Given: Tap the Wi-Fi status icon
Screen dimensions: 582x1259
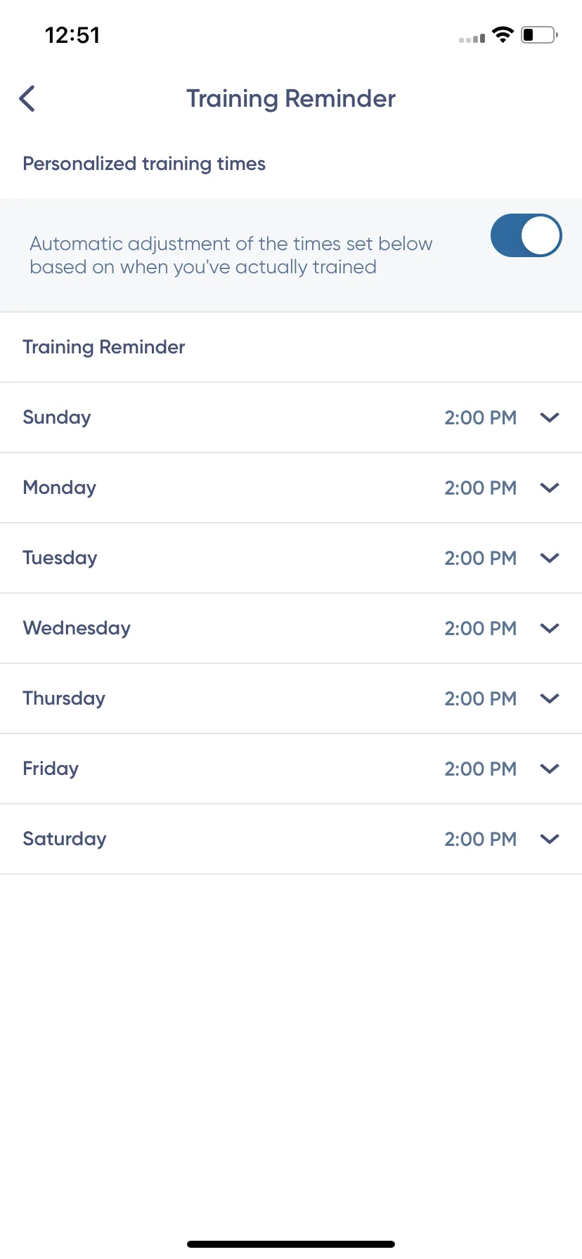Looking at the screenshot, I should pyautogui.click(x=503, y=34).
